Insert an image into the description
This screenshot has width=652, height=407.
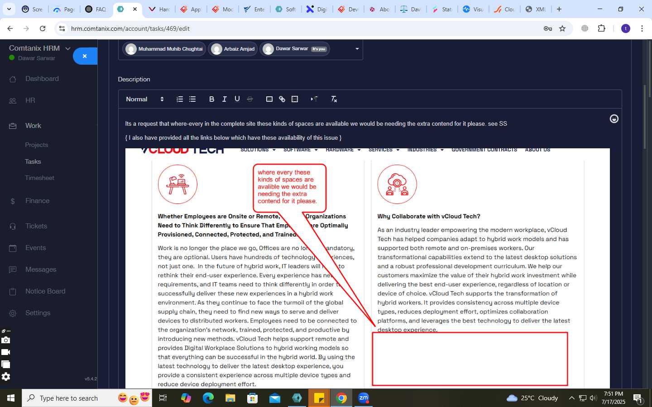[x=269, y=99]
